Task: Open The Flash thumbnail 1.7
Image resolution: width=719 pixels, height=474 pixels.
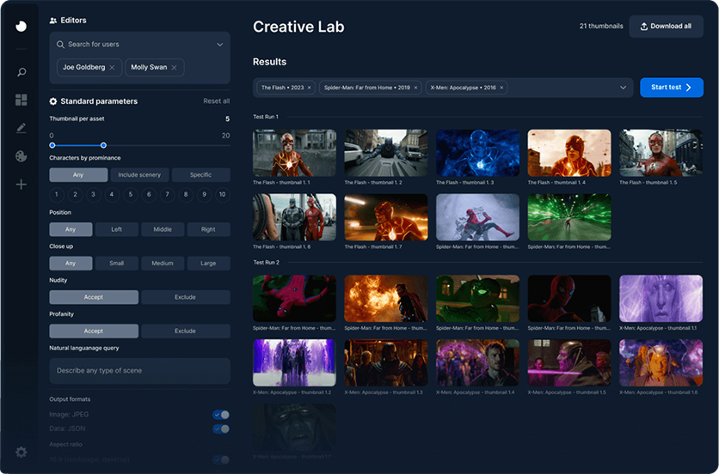Action: (386, 217)
